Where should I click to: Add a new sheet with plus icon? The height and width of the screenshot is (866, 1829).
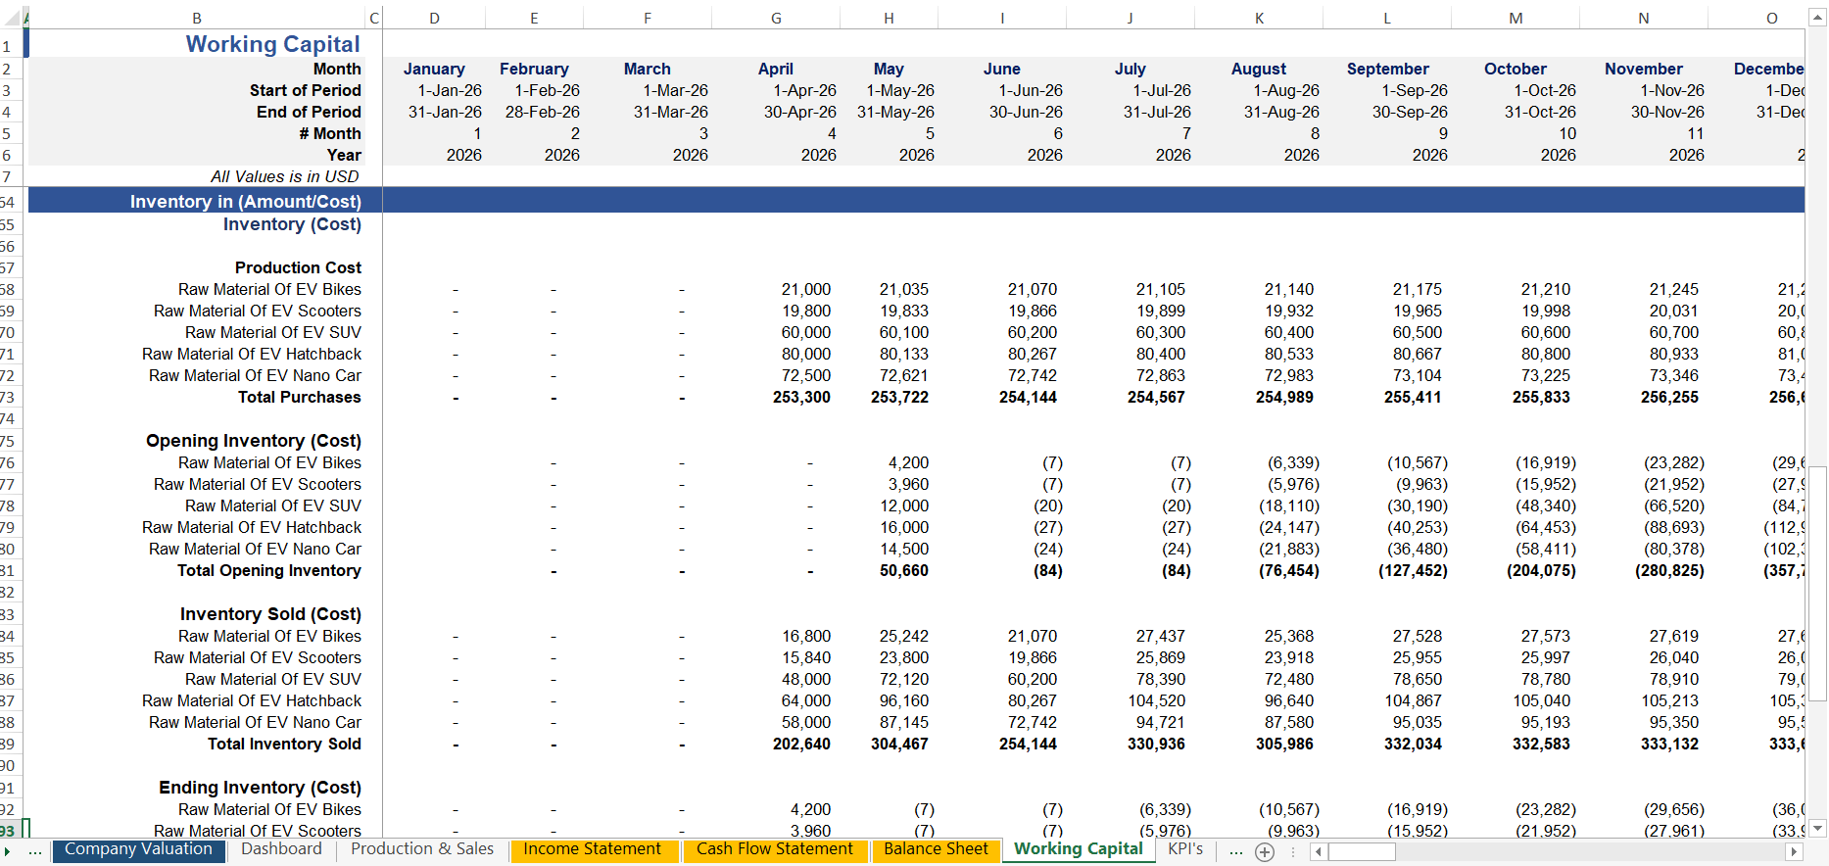[x=1265, y=852]
